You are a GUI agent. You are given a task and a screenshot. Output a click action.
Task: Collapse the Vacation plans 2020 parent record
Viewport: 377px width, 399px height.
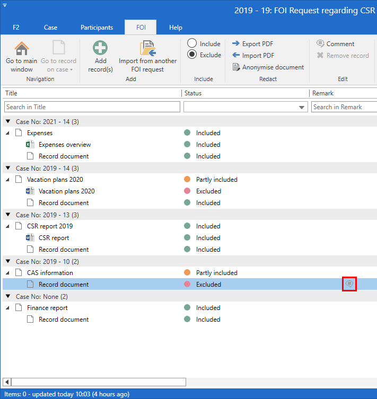coord(7,180)
